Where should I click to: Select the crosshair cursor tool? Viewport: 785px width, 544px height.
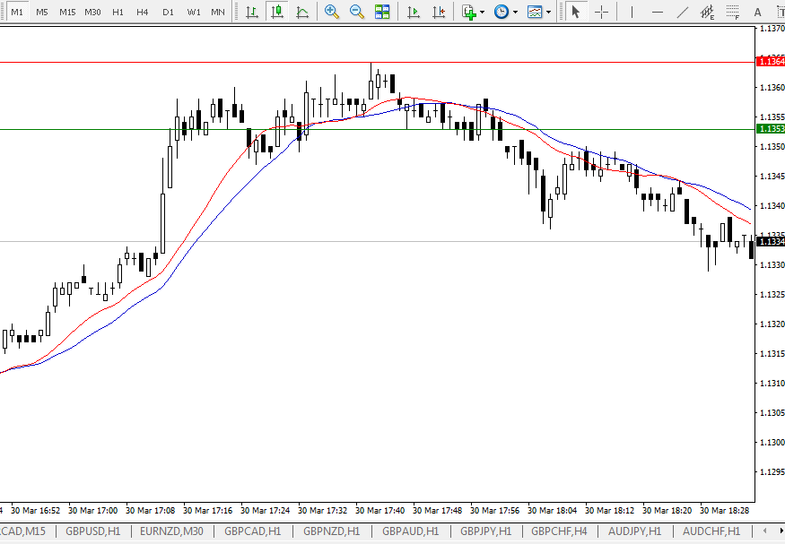point(601,12)
